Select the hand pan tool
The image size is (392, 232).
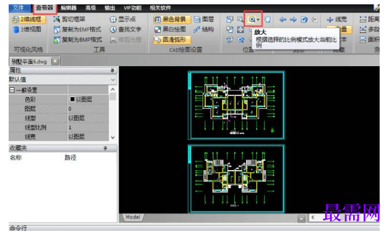click(x=267, y=19)
